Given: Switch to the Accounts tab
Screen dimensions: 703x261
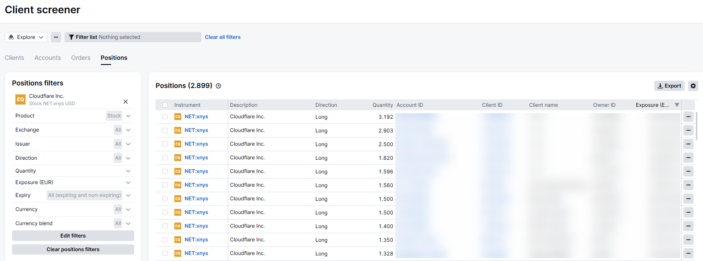Looking at the screenshot, I should [47, 58].
